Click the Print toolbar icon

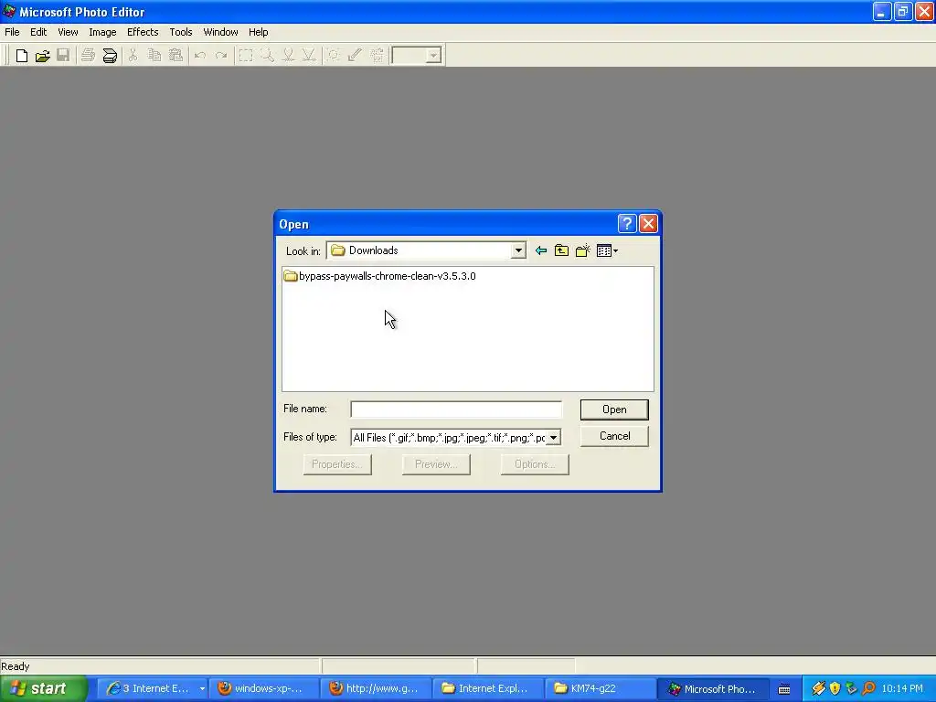click(x=89, y=56)
